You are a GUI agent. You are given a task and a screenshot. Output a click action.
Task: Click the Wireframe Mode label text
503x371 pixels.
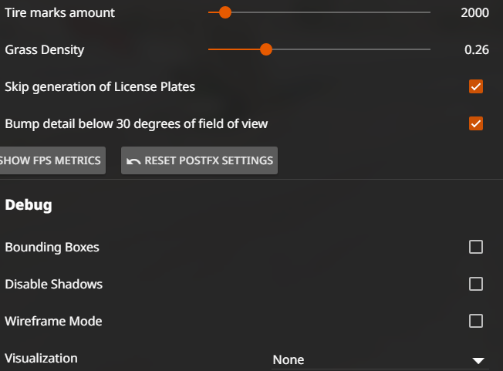53,321
